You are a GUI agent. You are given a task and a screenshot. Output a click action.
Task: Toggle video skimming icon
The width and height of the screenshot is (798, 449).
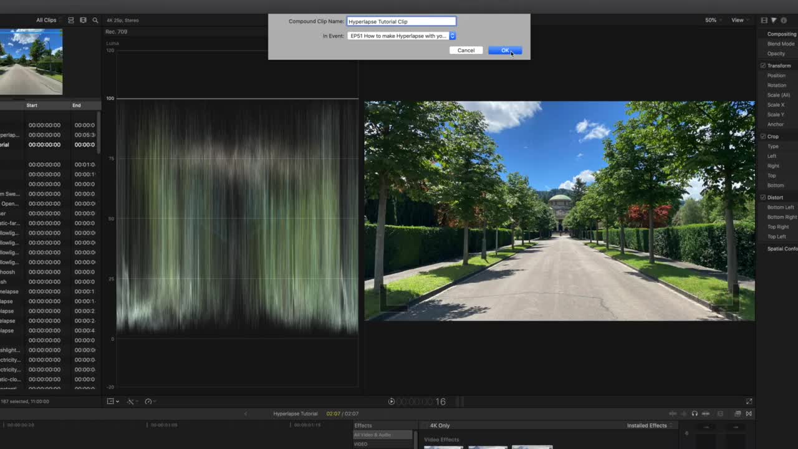pos(673,413)
